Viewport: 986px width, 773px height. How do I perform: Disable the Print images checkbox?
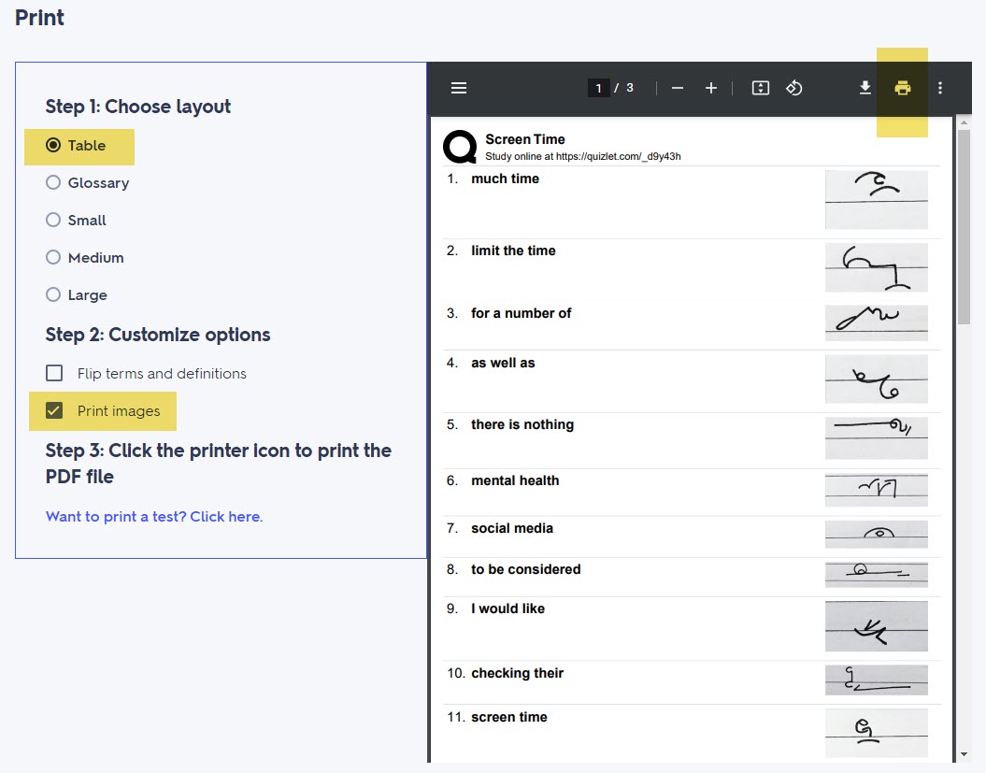pyautogui.click(x=53, y=410)
